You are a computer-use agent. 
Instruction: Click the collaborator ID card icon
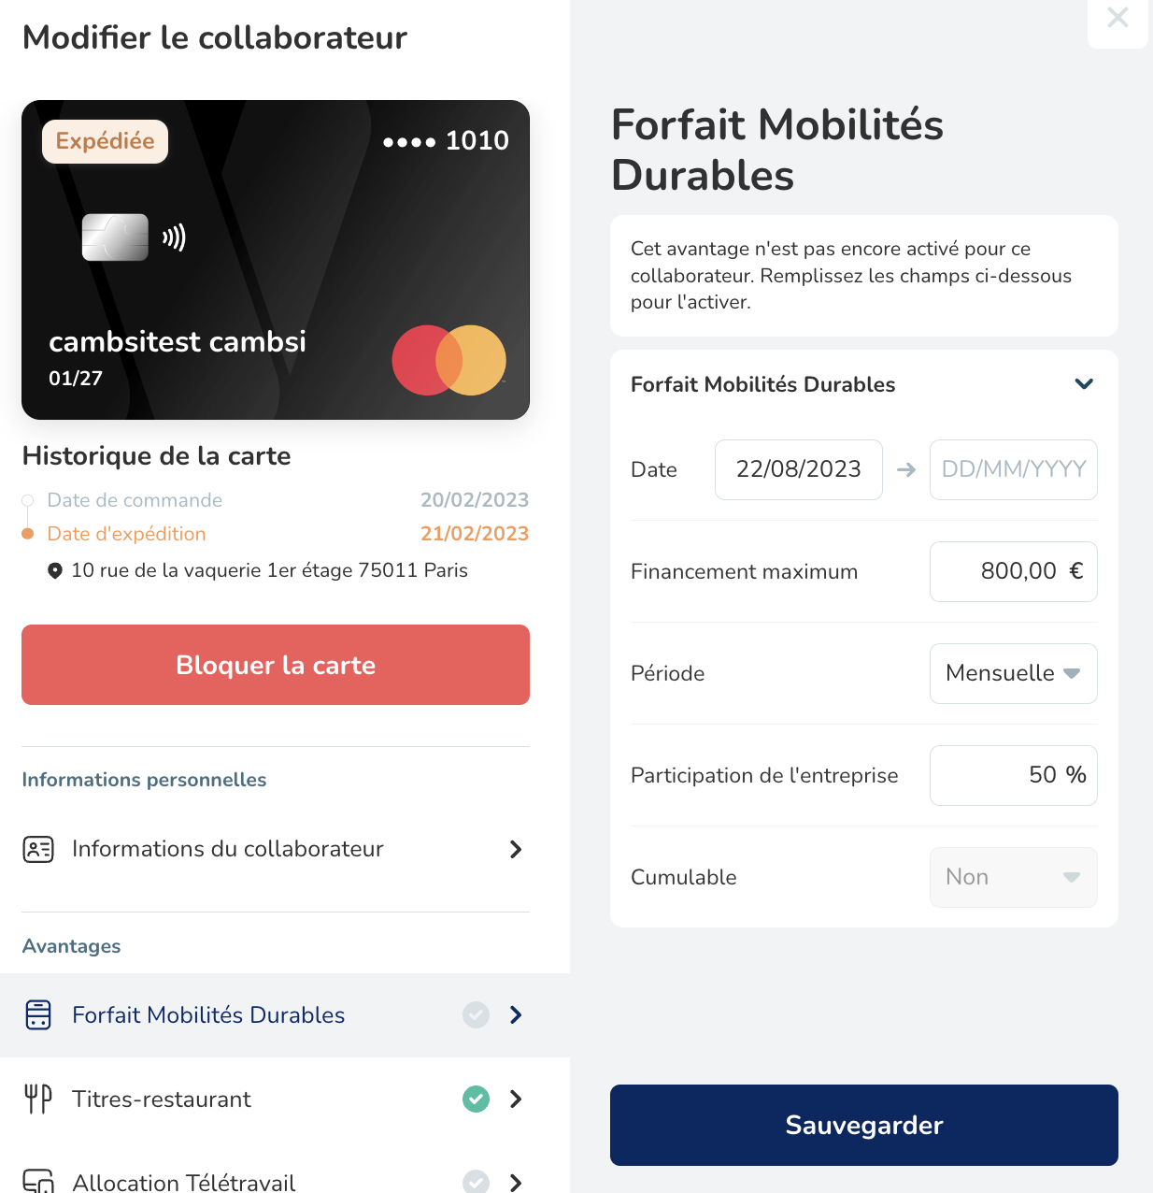38,849
